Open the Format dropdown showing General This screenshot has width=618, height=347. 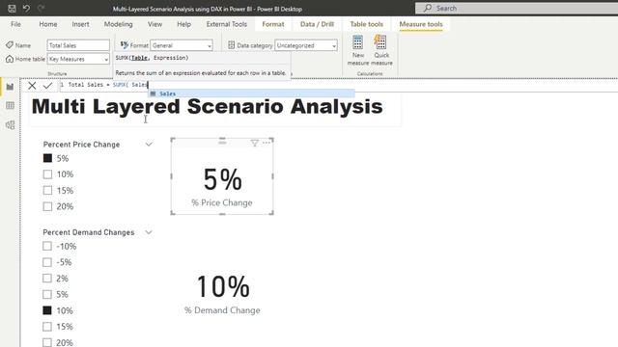(182, 45)
